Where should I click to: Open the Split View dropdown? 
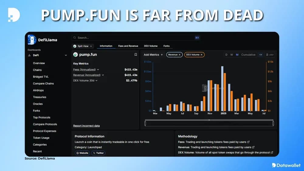click(83, 46)
